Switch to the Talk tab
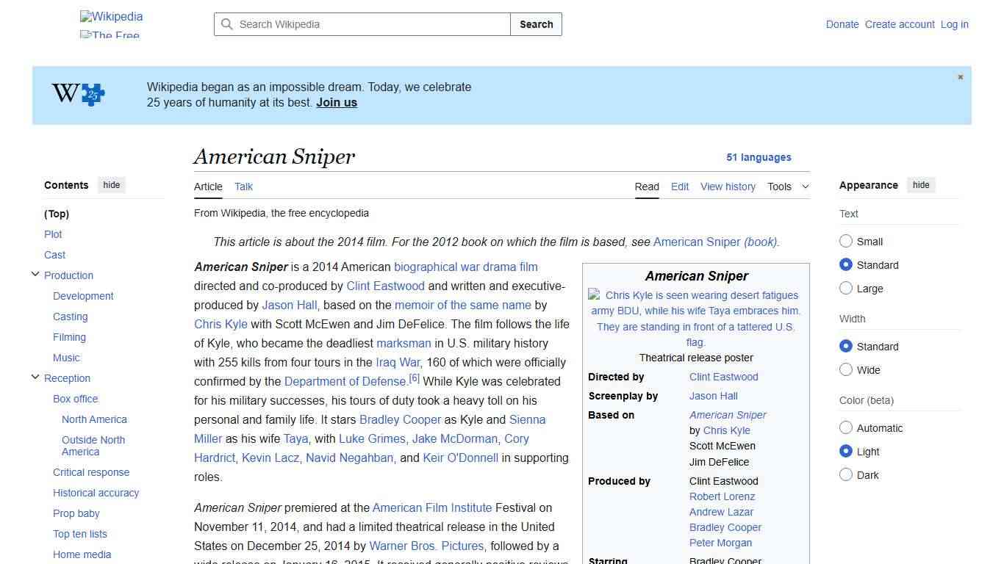Viewport: 1004px width, 564px height. click(243, 187)
